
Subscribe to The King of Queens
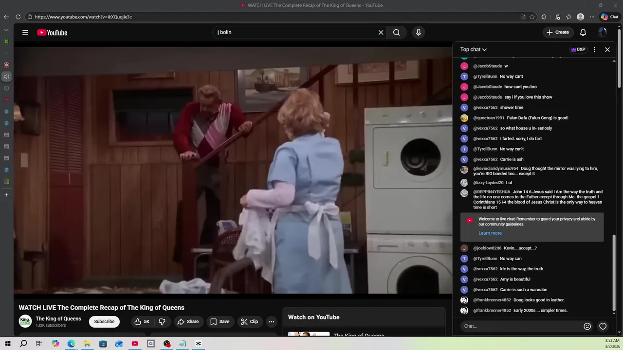click(x=104, y=321)
